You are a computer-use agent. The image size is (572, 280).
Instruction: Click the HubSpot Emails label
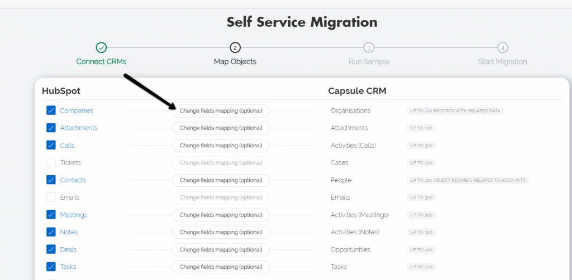pyautogui.click(x=70, y=197)
